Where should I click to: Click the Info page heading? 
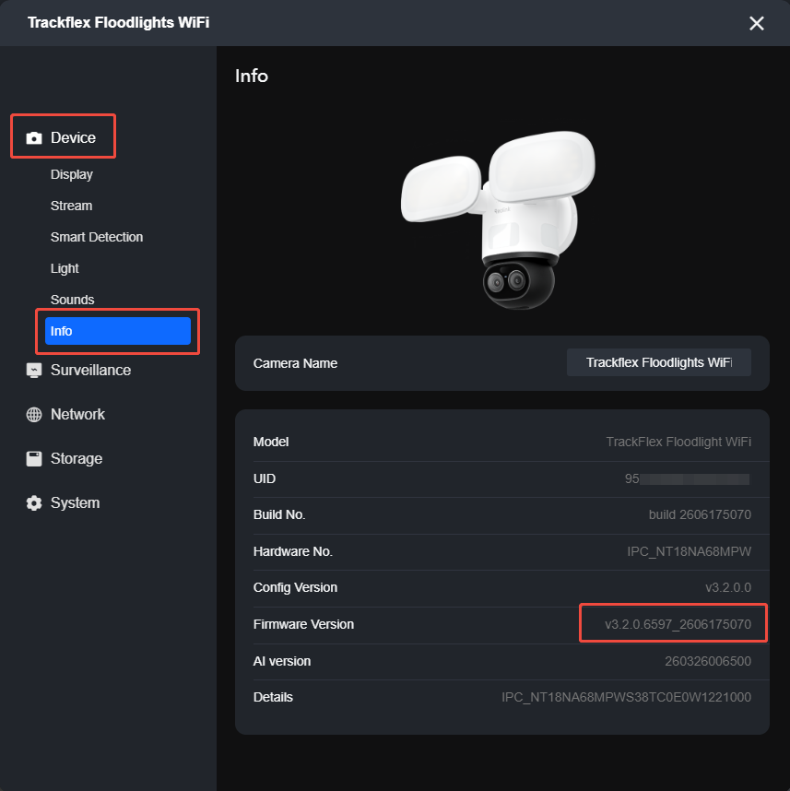tap(252, 77)
